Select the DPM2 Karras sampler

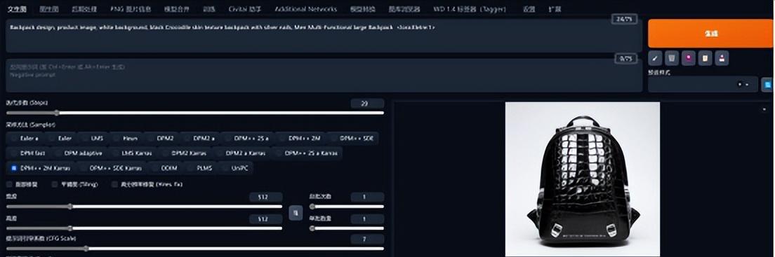pos(184,153)
